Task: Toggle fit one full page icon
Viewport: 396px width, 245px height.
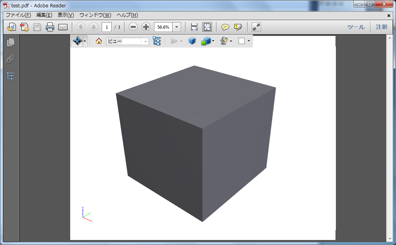Action: pyautogui.click(x=207, y=27)
